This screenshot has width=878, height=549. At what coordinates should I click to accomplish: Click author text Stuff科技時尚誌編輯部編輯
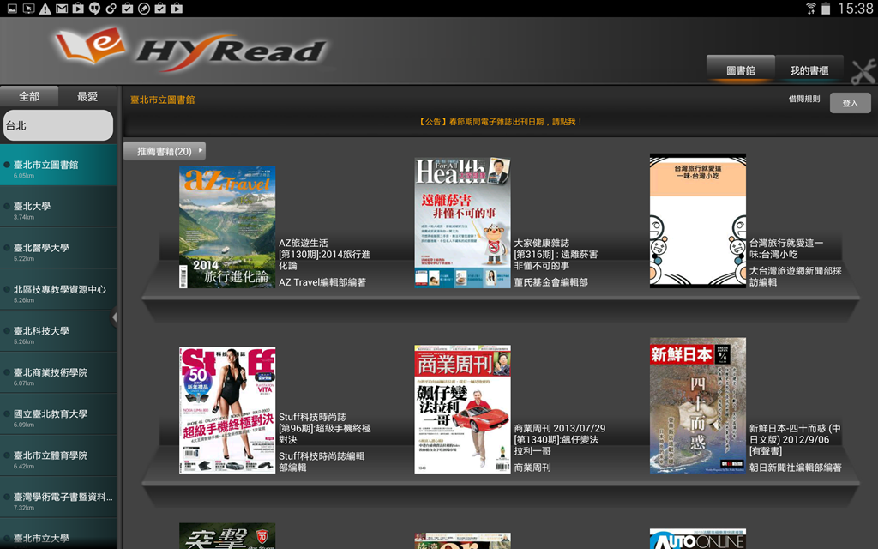pyautogui.click(x=322, y=462)
